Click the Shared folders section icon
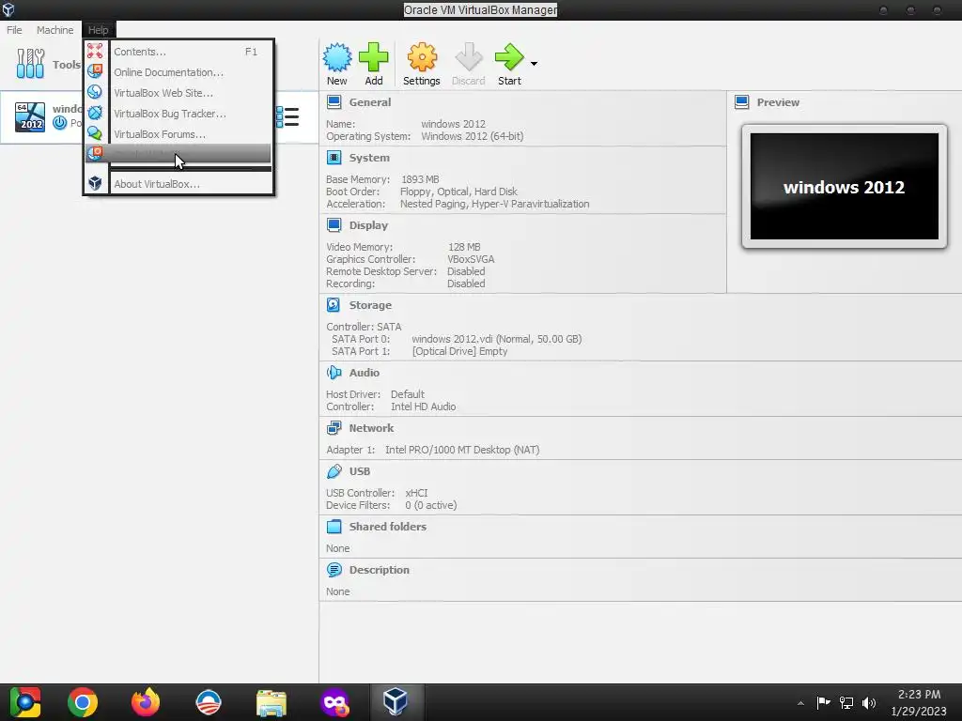This screenshot has width=962, height=721. 334,526
